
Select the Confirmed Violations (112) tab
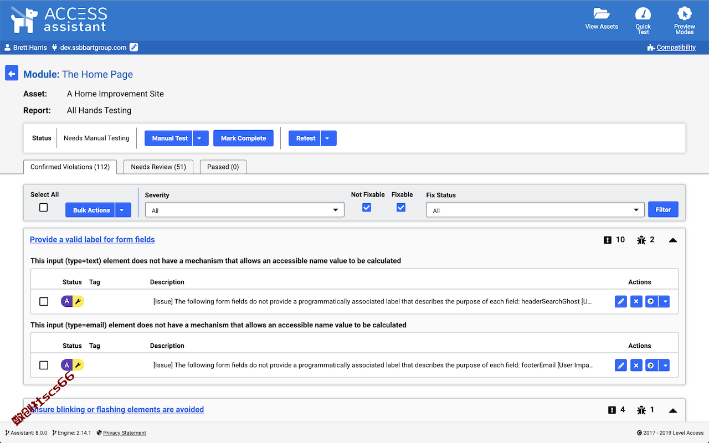tap(70, 167)
